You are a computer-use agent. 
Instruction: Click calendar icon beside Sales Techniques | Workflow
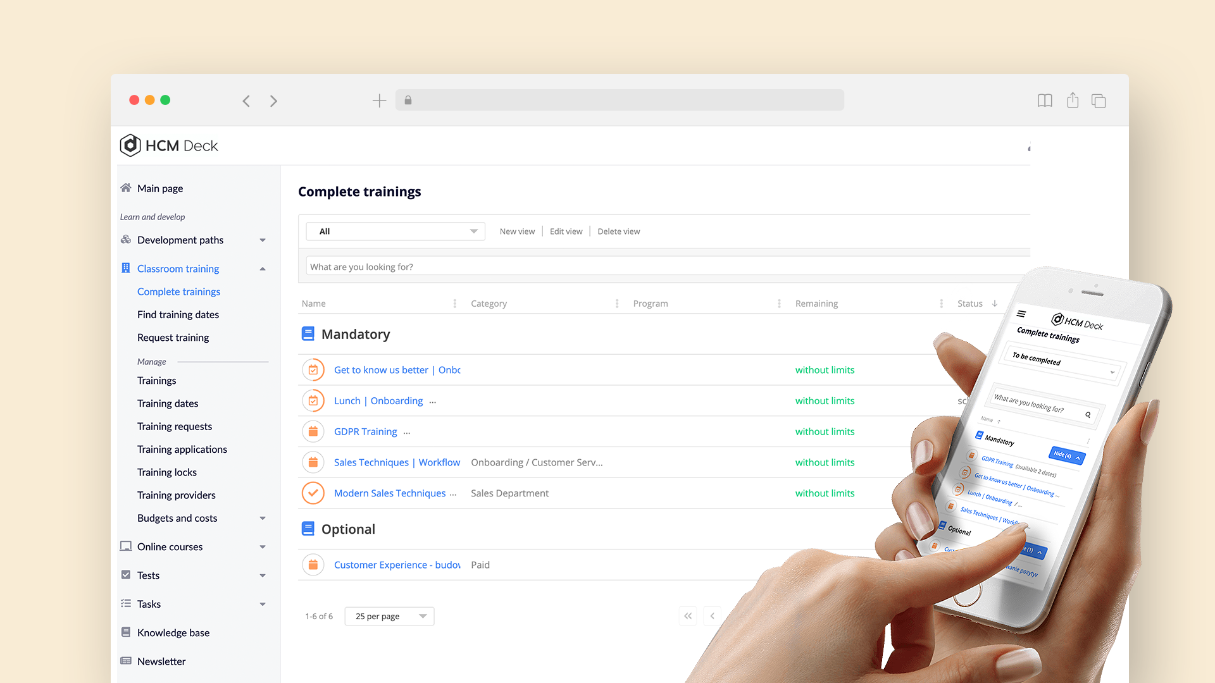point(313,462)
